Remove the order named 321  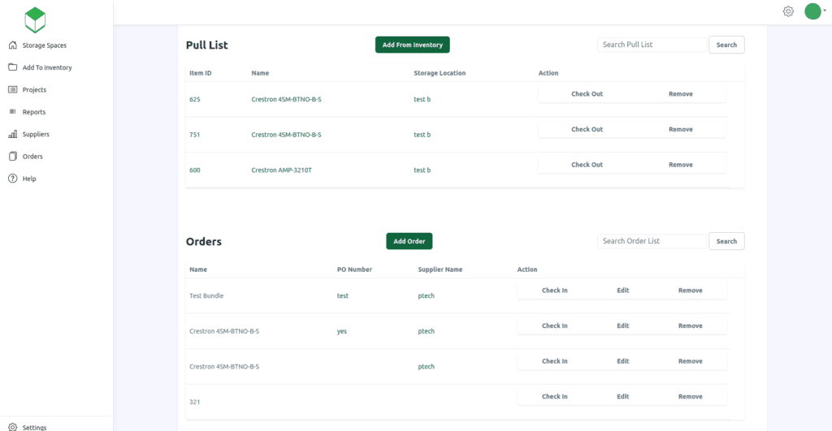pos(691,397)
